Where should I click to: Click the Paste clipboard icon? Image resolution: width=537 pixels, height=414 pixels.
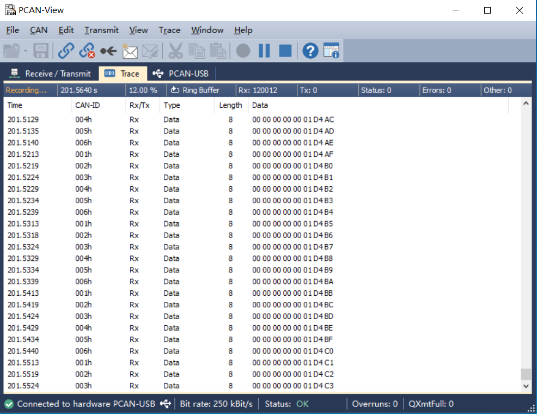pyautogui.click(x=217, y=51)
